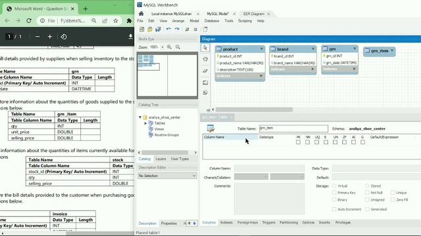Click the Bird's Eye overview thumbnail
Image resolution: width=421 pixels, height=236 pixels.
167,75
